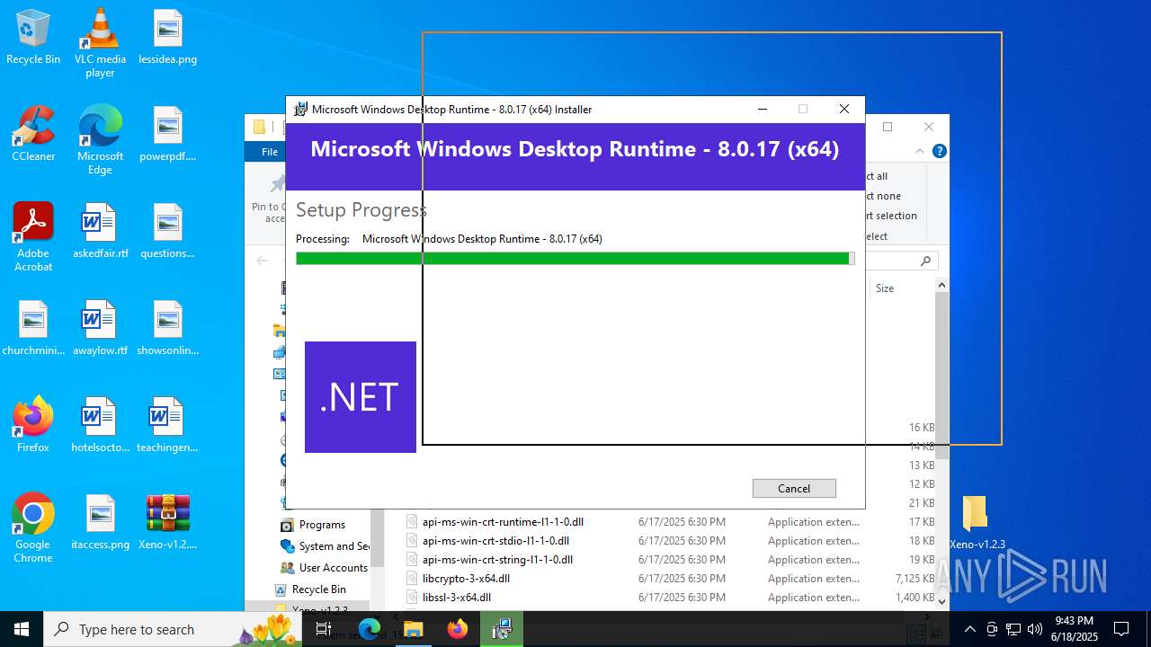The width and height of the screenshot is (1151, 647).
Task: Launch Microsoft Edge desktop shortcut
Action: [x=100, y=140]
